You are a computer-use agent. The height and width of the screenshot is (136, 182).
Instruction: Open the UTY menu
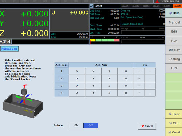pyautogui.click(x=174, y=68)
